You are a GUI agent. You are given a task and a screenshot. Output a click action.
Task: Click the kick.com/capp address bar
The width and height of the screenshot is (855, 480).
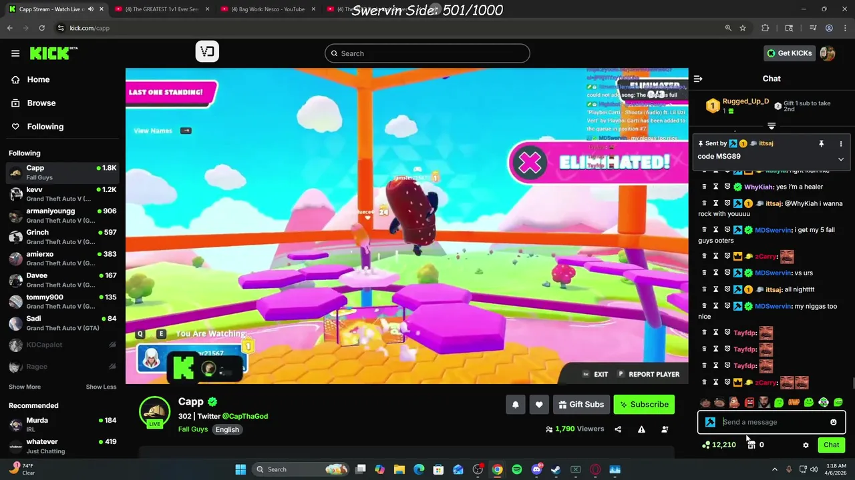[x=90, y=28]
